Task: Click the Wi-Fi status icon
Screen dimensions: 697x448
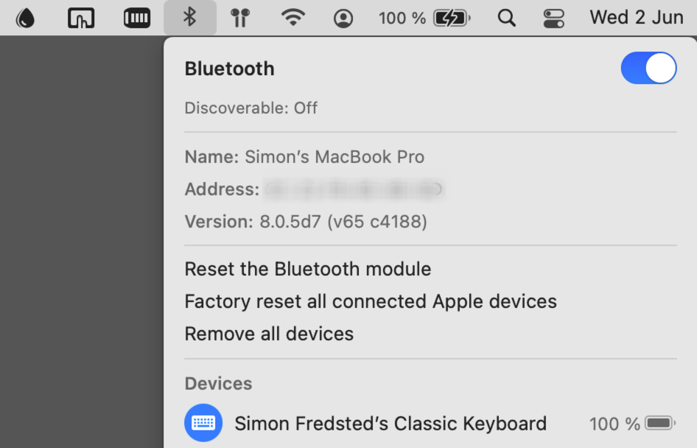Action: 293,18
